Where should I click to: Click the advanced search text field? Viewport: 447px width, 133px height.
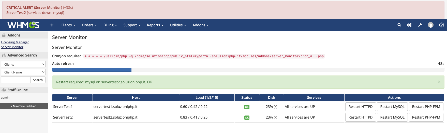tap(16, 80)
